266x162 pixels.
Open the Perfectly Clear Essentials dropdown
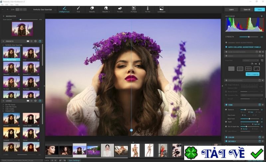(x=45, y=10)
